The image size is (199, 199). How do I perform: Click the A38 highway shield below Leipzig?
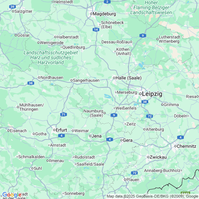(145, 102)
